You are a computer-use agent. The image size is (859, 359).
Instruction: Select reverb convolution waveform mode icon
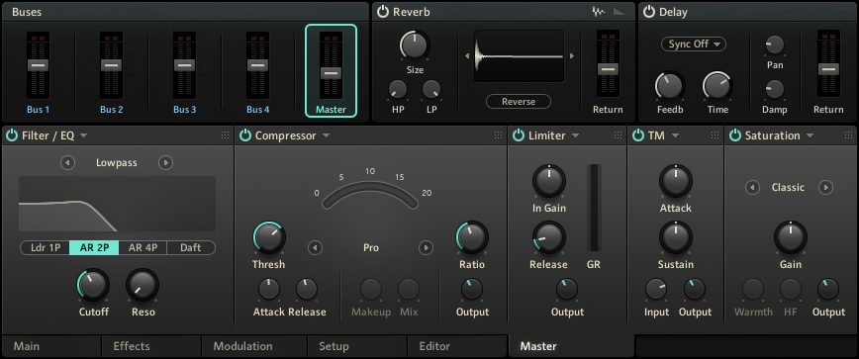tap(599, 12)
